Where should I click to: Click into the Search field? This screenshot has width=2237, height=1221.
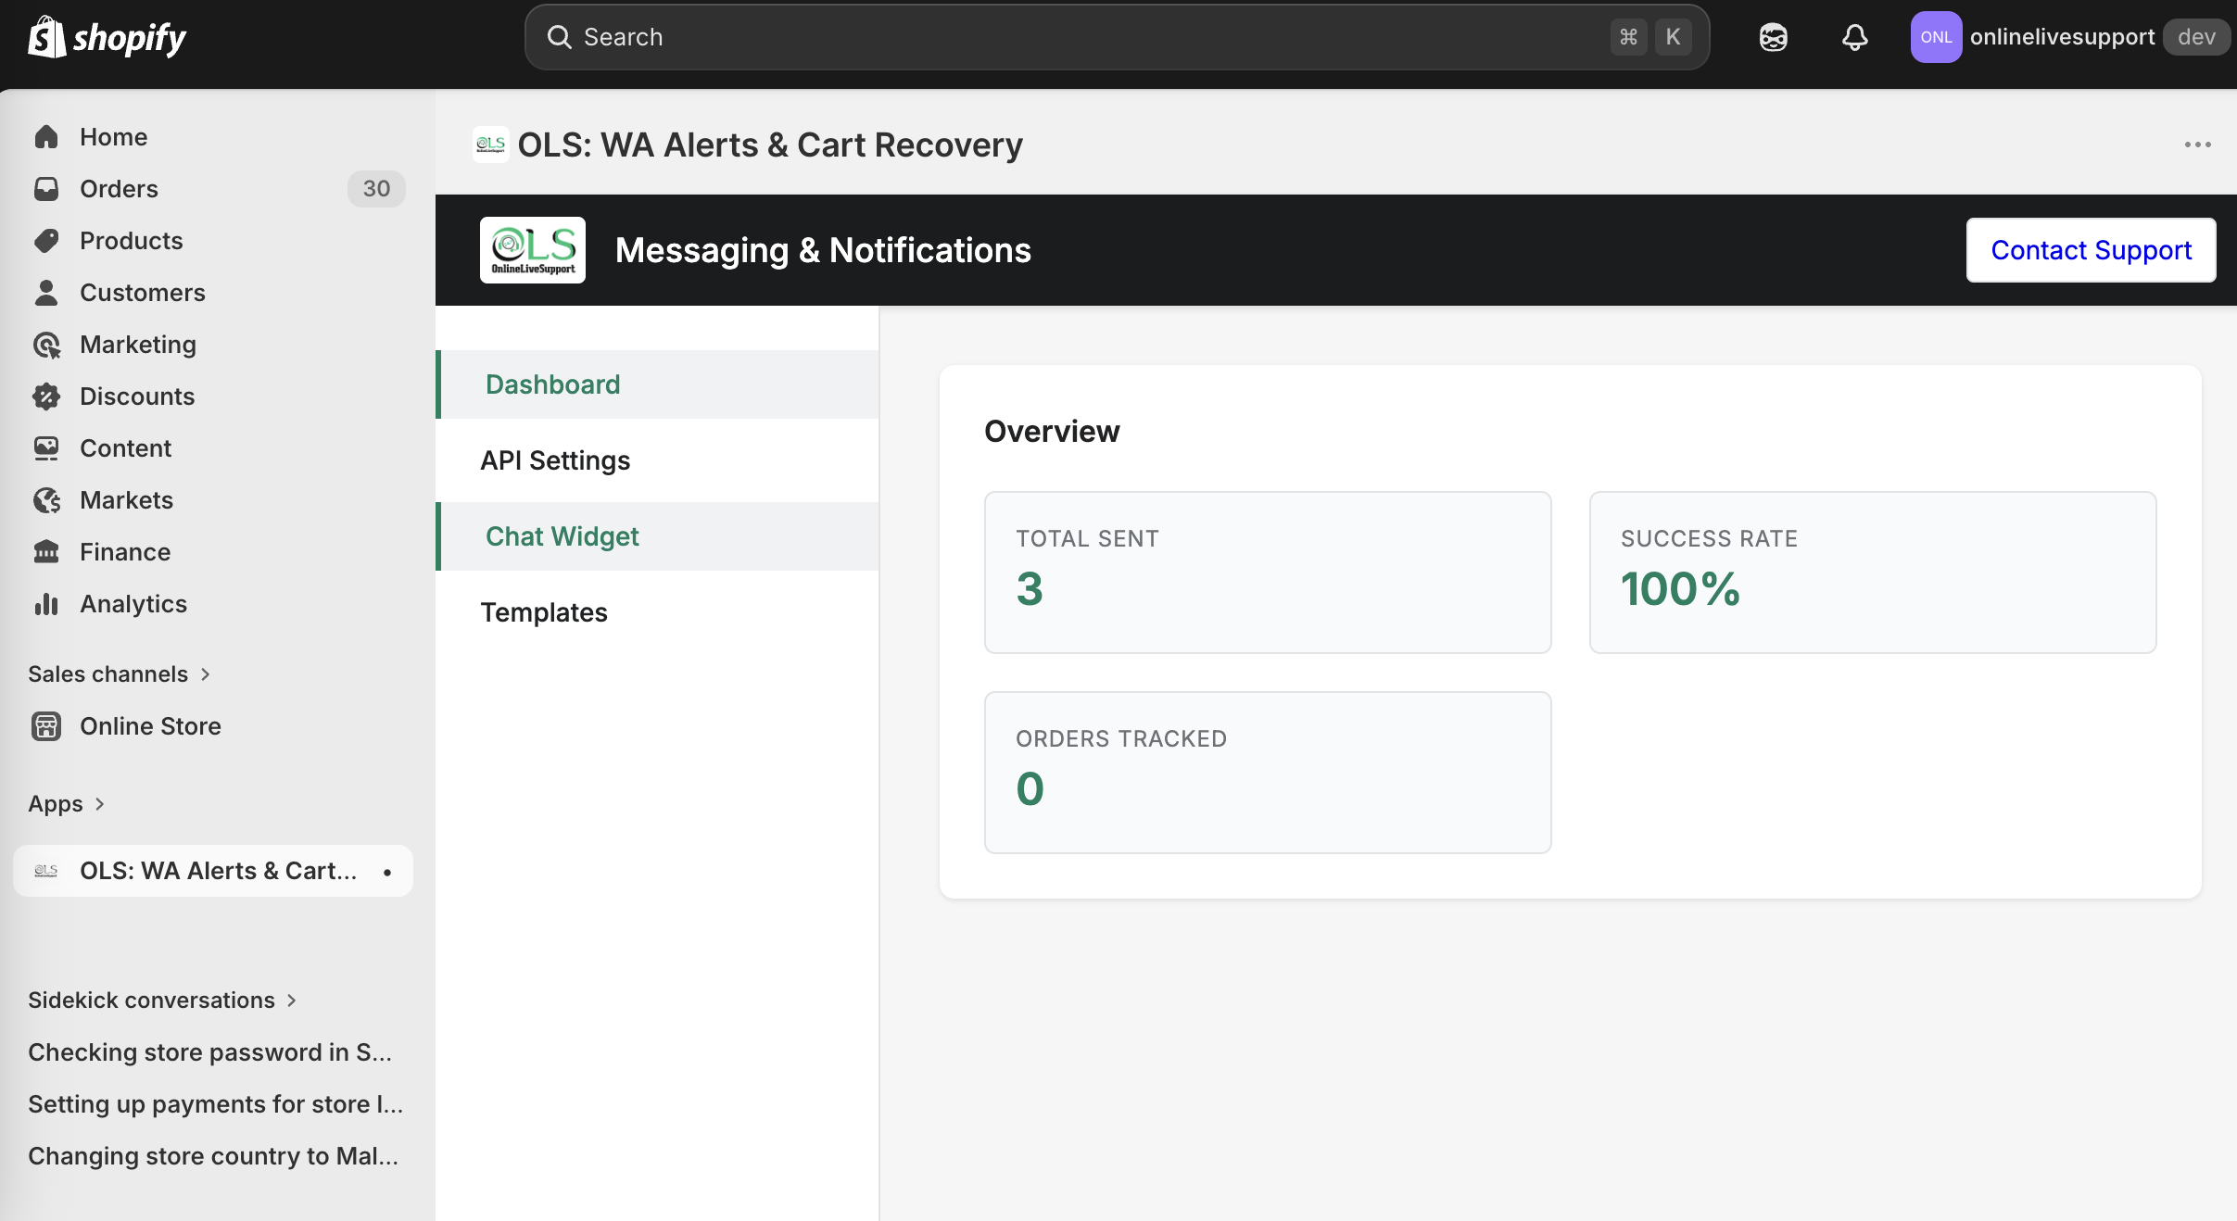click(x=1117, y=37)
